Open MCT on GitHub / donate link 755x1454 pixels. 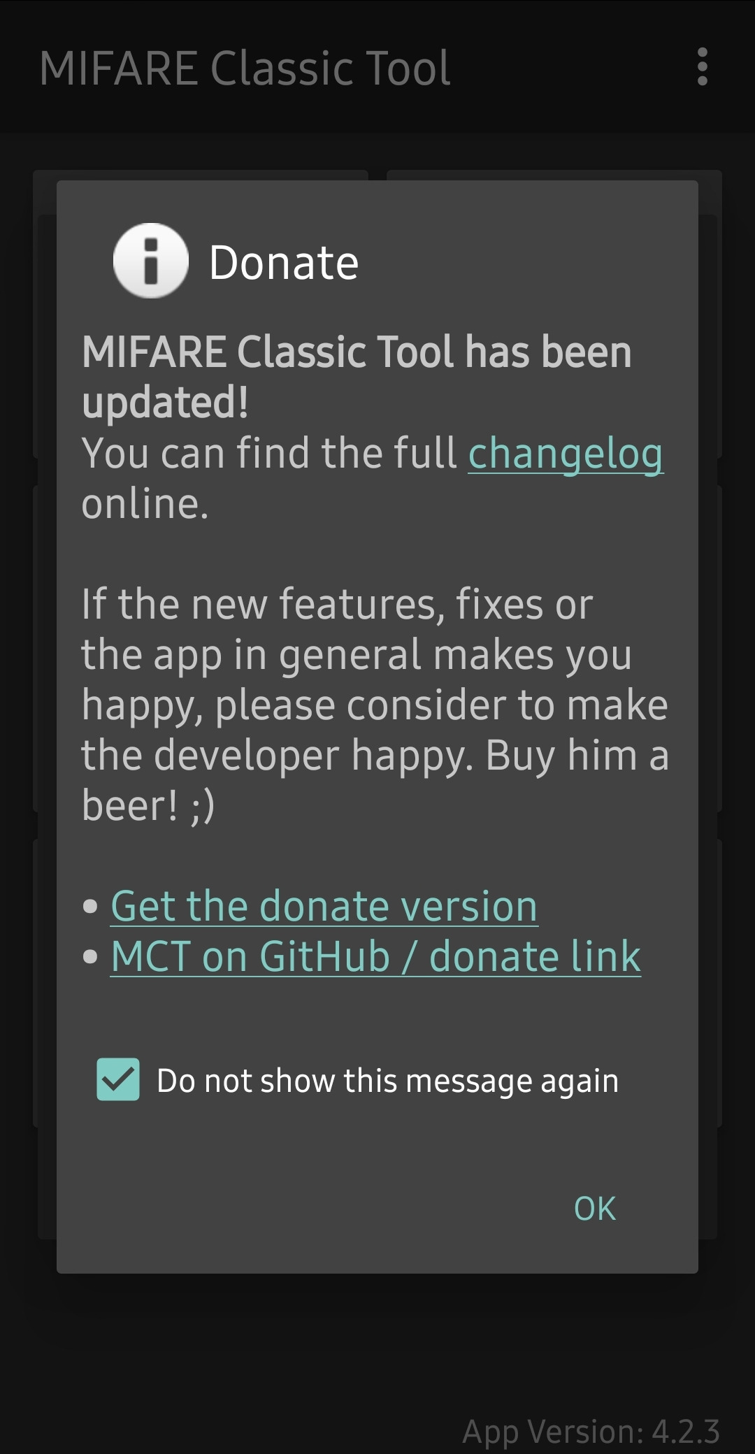(x=375, y=956)
